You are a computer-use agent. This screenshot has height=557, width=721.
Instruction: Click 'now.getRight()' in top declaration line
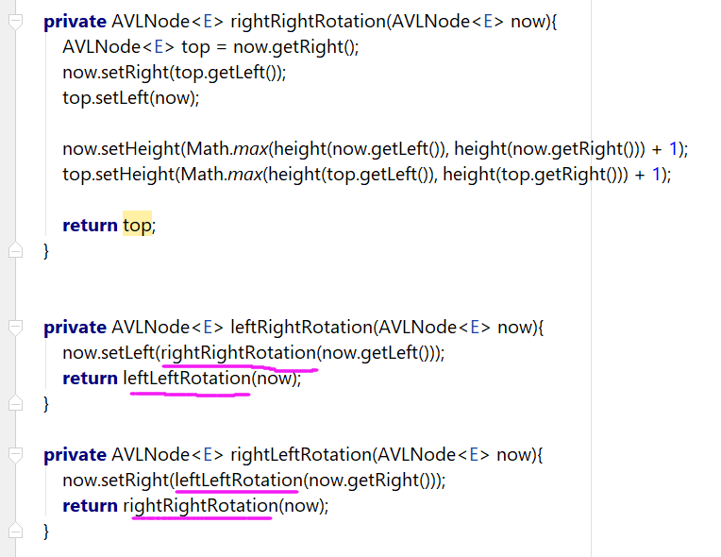click(293, 47)
